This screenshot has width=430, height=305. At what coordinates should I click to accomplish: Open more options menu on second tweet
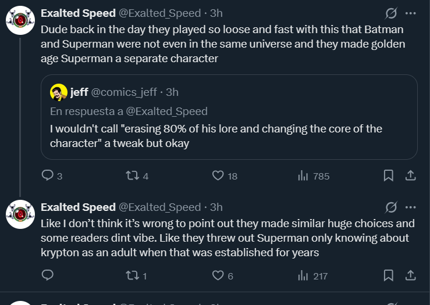click(410, 207)
